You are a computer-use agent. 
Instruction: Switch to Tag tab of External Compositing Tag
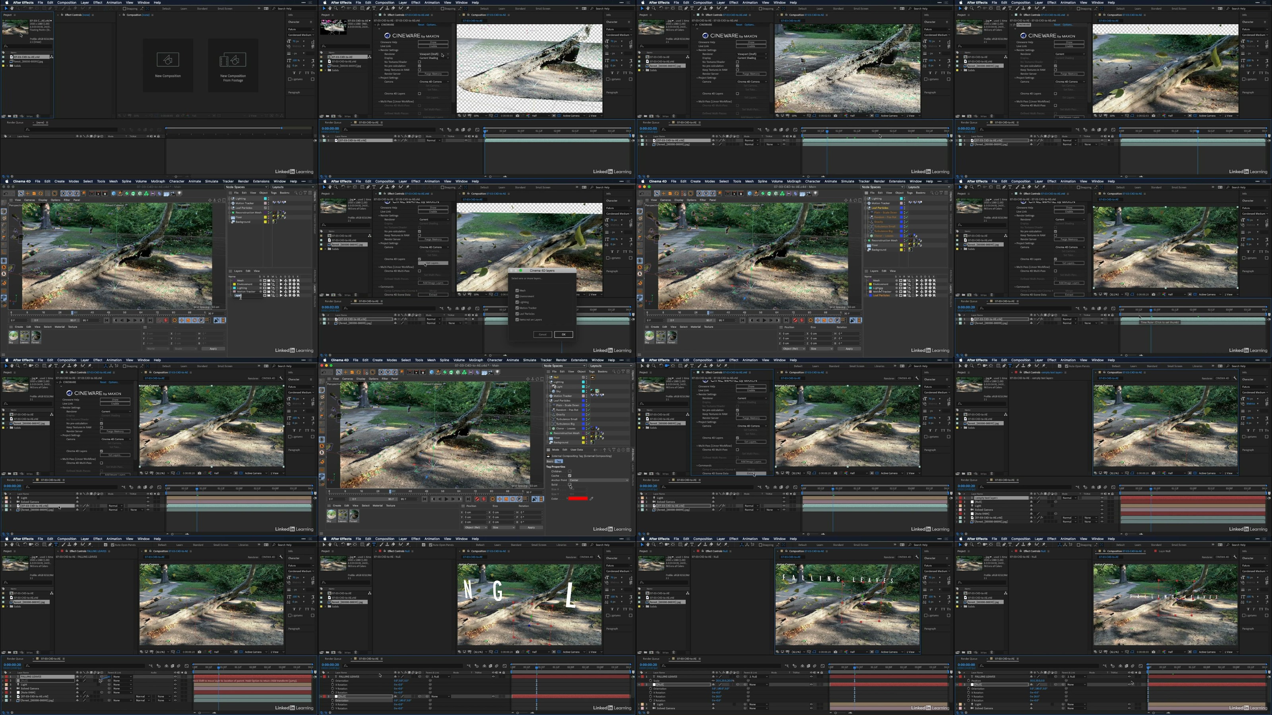pos(559,461)
